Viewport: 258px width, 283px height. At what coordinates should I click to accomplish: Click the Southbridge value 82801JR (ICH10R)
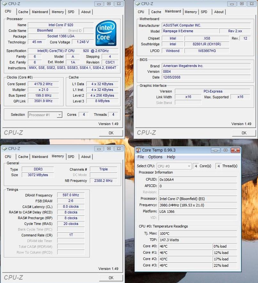pyautogui.click(x=207, y=44)
